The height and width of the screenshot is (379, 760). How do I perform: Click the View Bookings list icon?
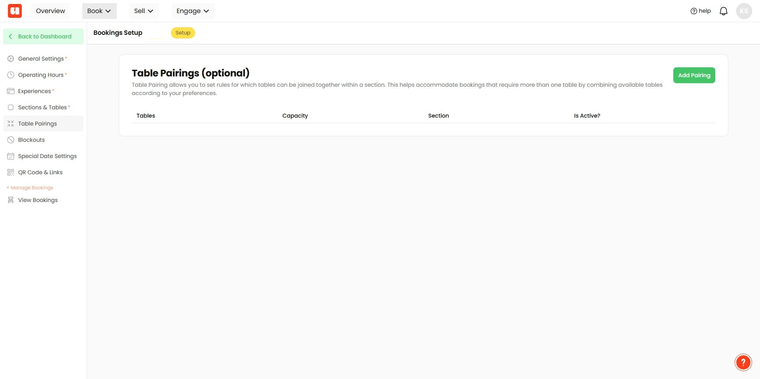point(11,200)
